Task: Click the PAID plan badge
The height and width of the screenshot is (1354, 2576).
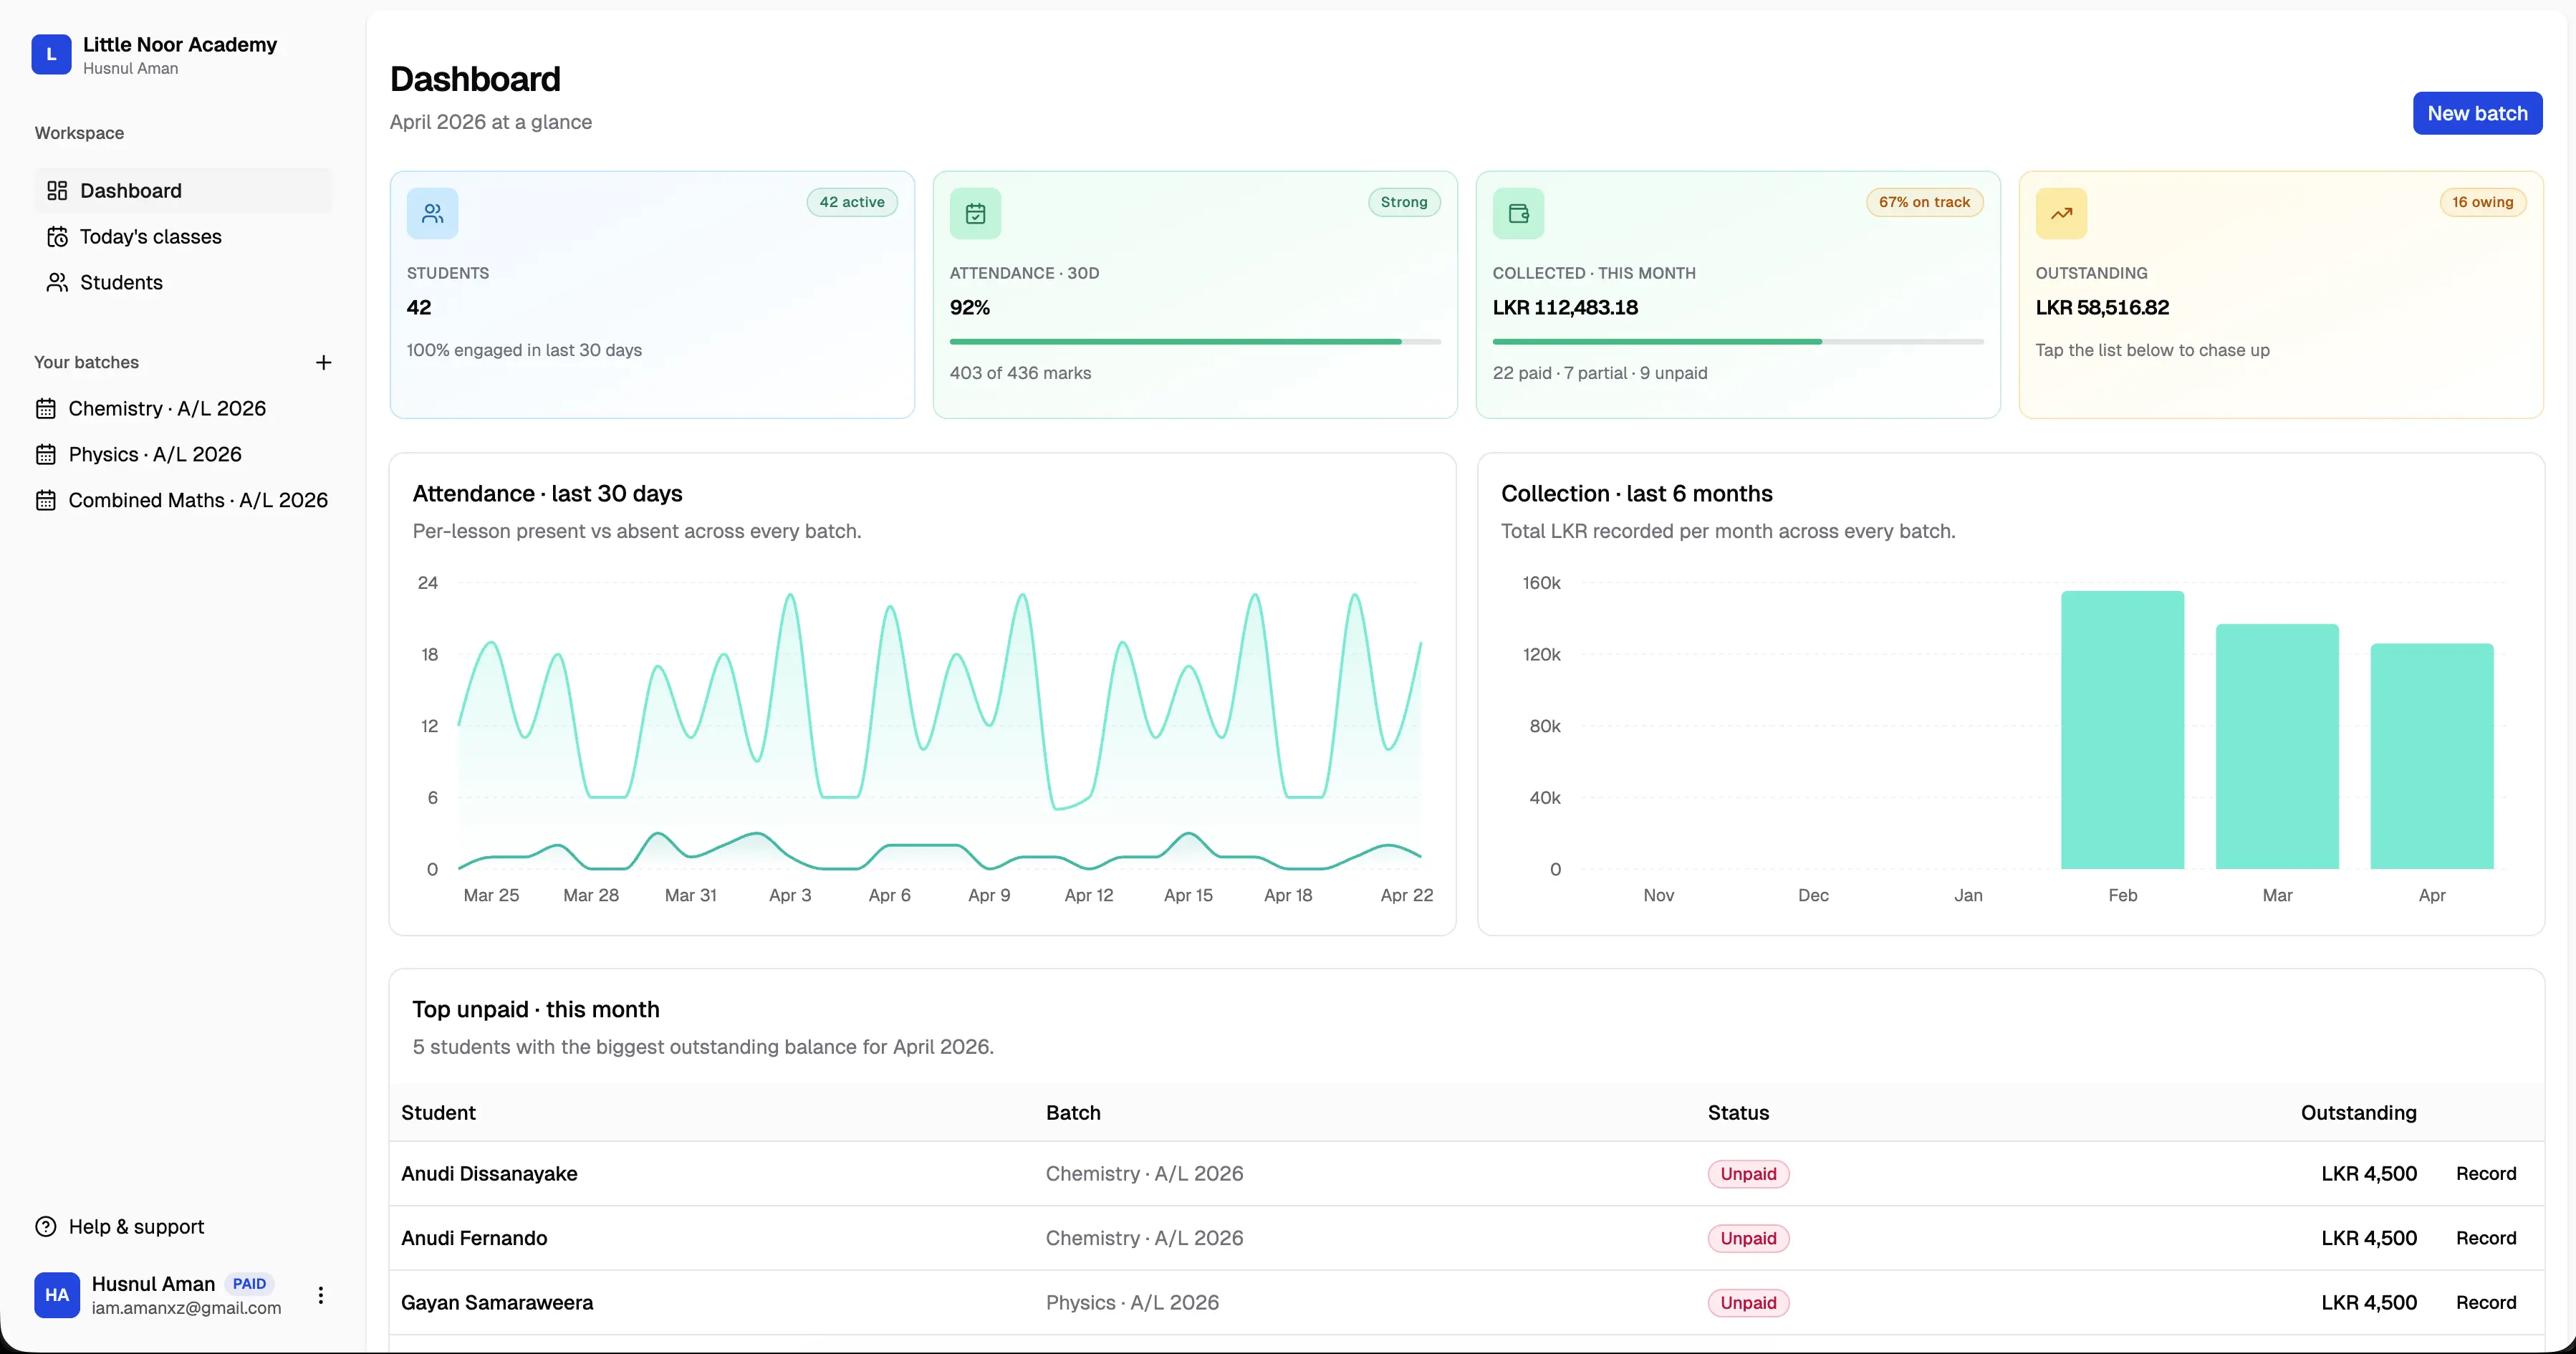Action: click(x=249, y=1284)
